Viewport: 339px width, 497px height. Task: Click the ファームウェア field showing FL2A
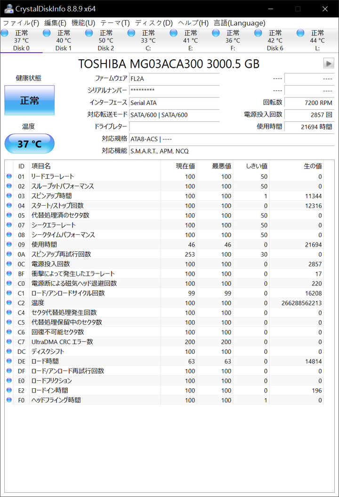174,79
